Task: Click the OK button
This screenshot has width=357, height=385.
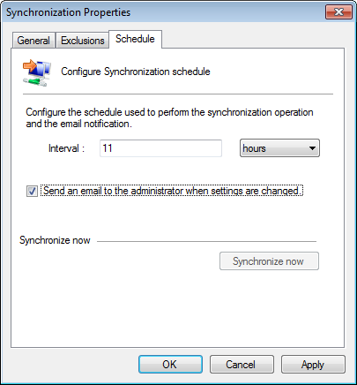Action: click(170, 365)
